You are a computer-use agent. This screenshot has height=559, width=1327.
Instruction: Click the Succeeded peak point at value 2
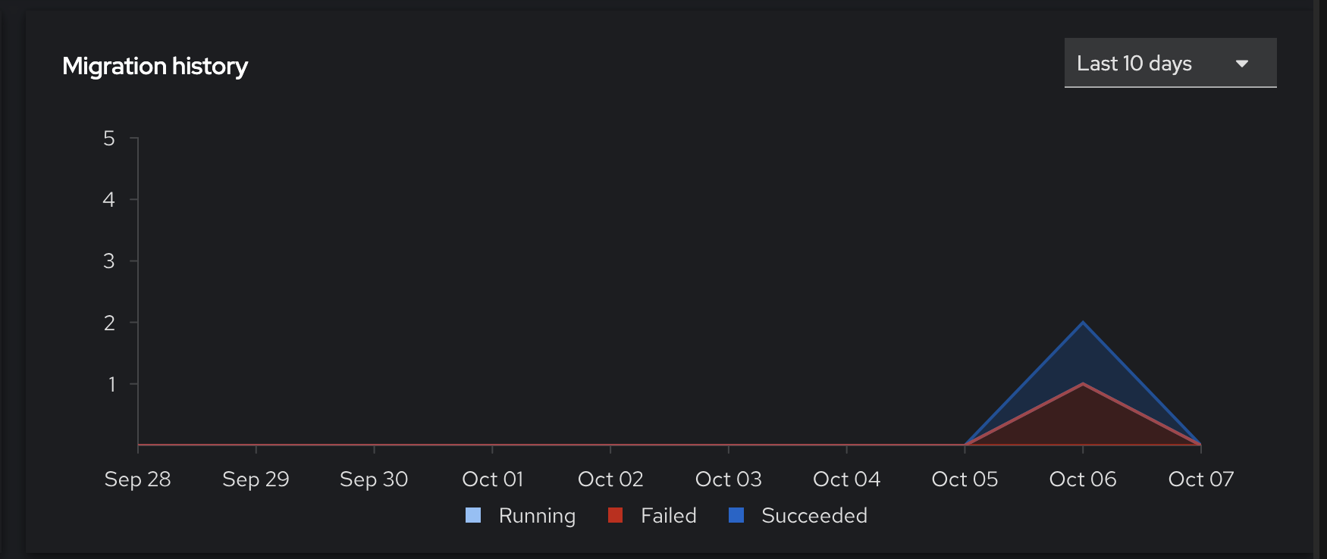[1083, 323]
